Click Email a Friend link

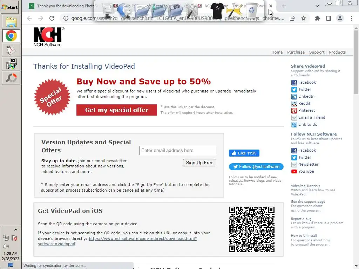[308, 118]
